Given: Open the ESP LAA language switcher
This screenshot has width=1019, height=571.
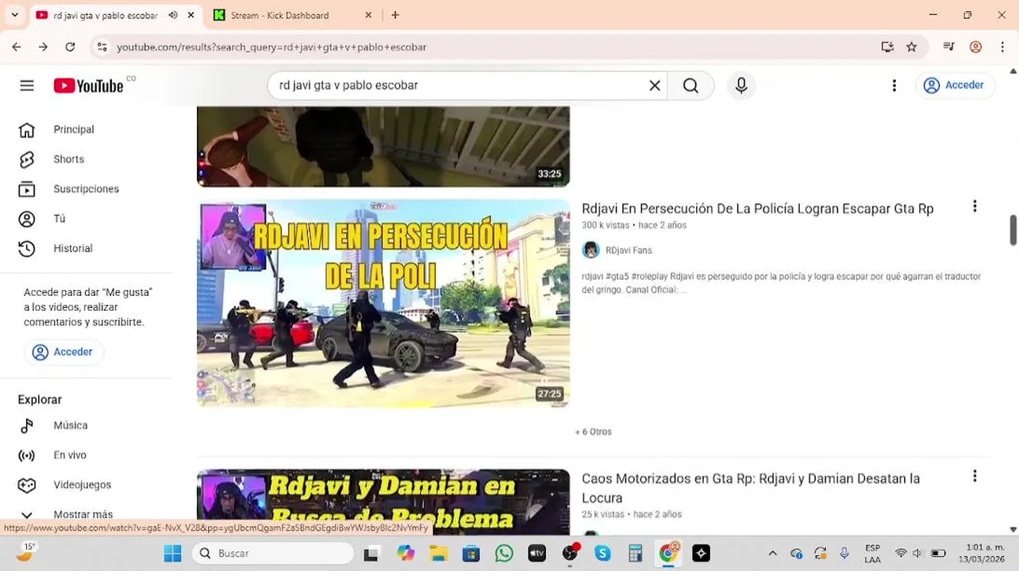Looking at the screenshot, I should click(x=872, y=554).
